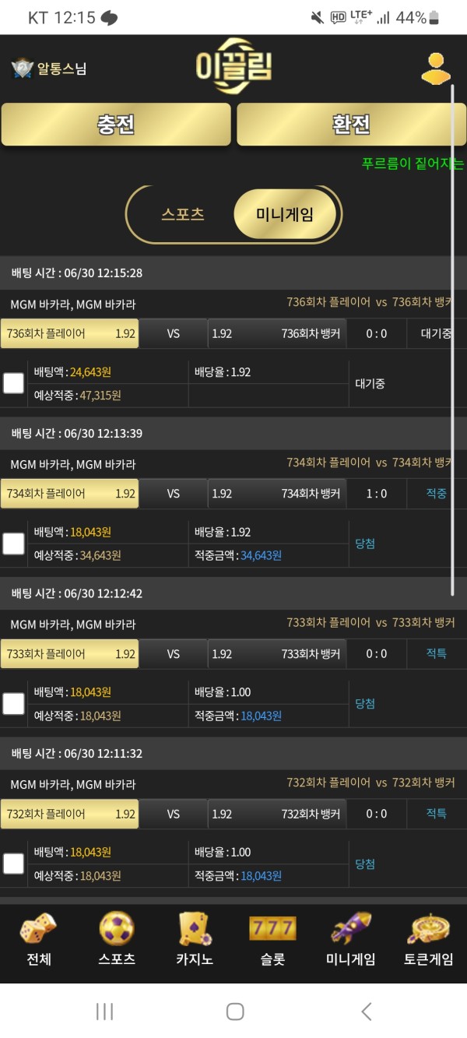Screen dimensions: 467x1038
Task: Open the 토큰게임 roulette icon
Action: tap(428, 928)
